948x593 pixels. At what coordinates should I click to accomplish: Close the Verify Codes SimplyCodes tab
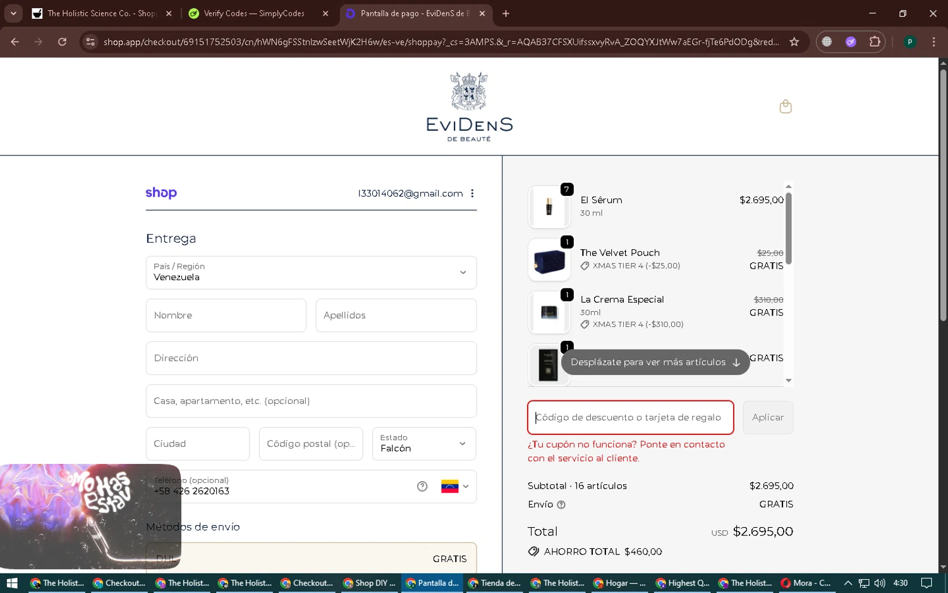click(x=325, y=13)
